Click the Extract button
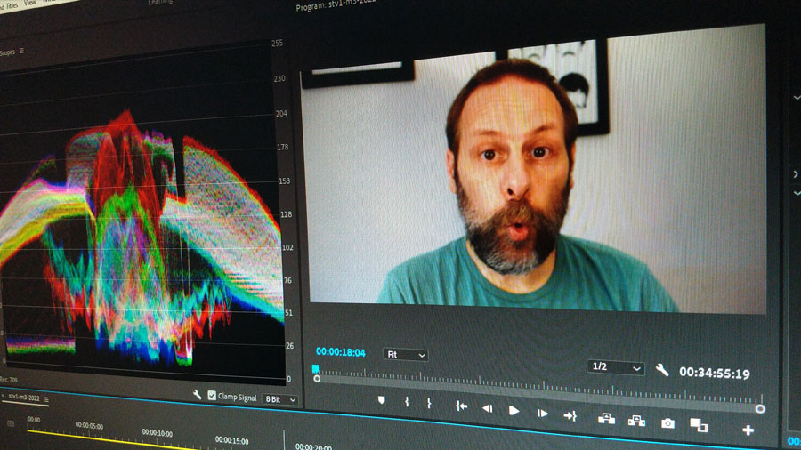The width and height of the screenshot is (801, 450). pos(636,421)
